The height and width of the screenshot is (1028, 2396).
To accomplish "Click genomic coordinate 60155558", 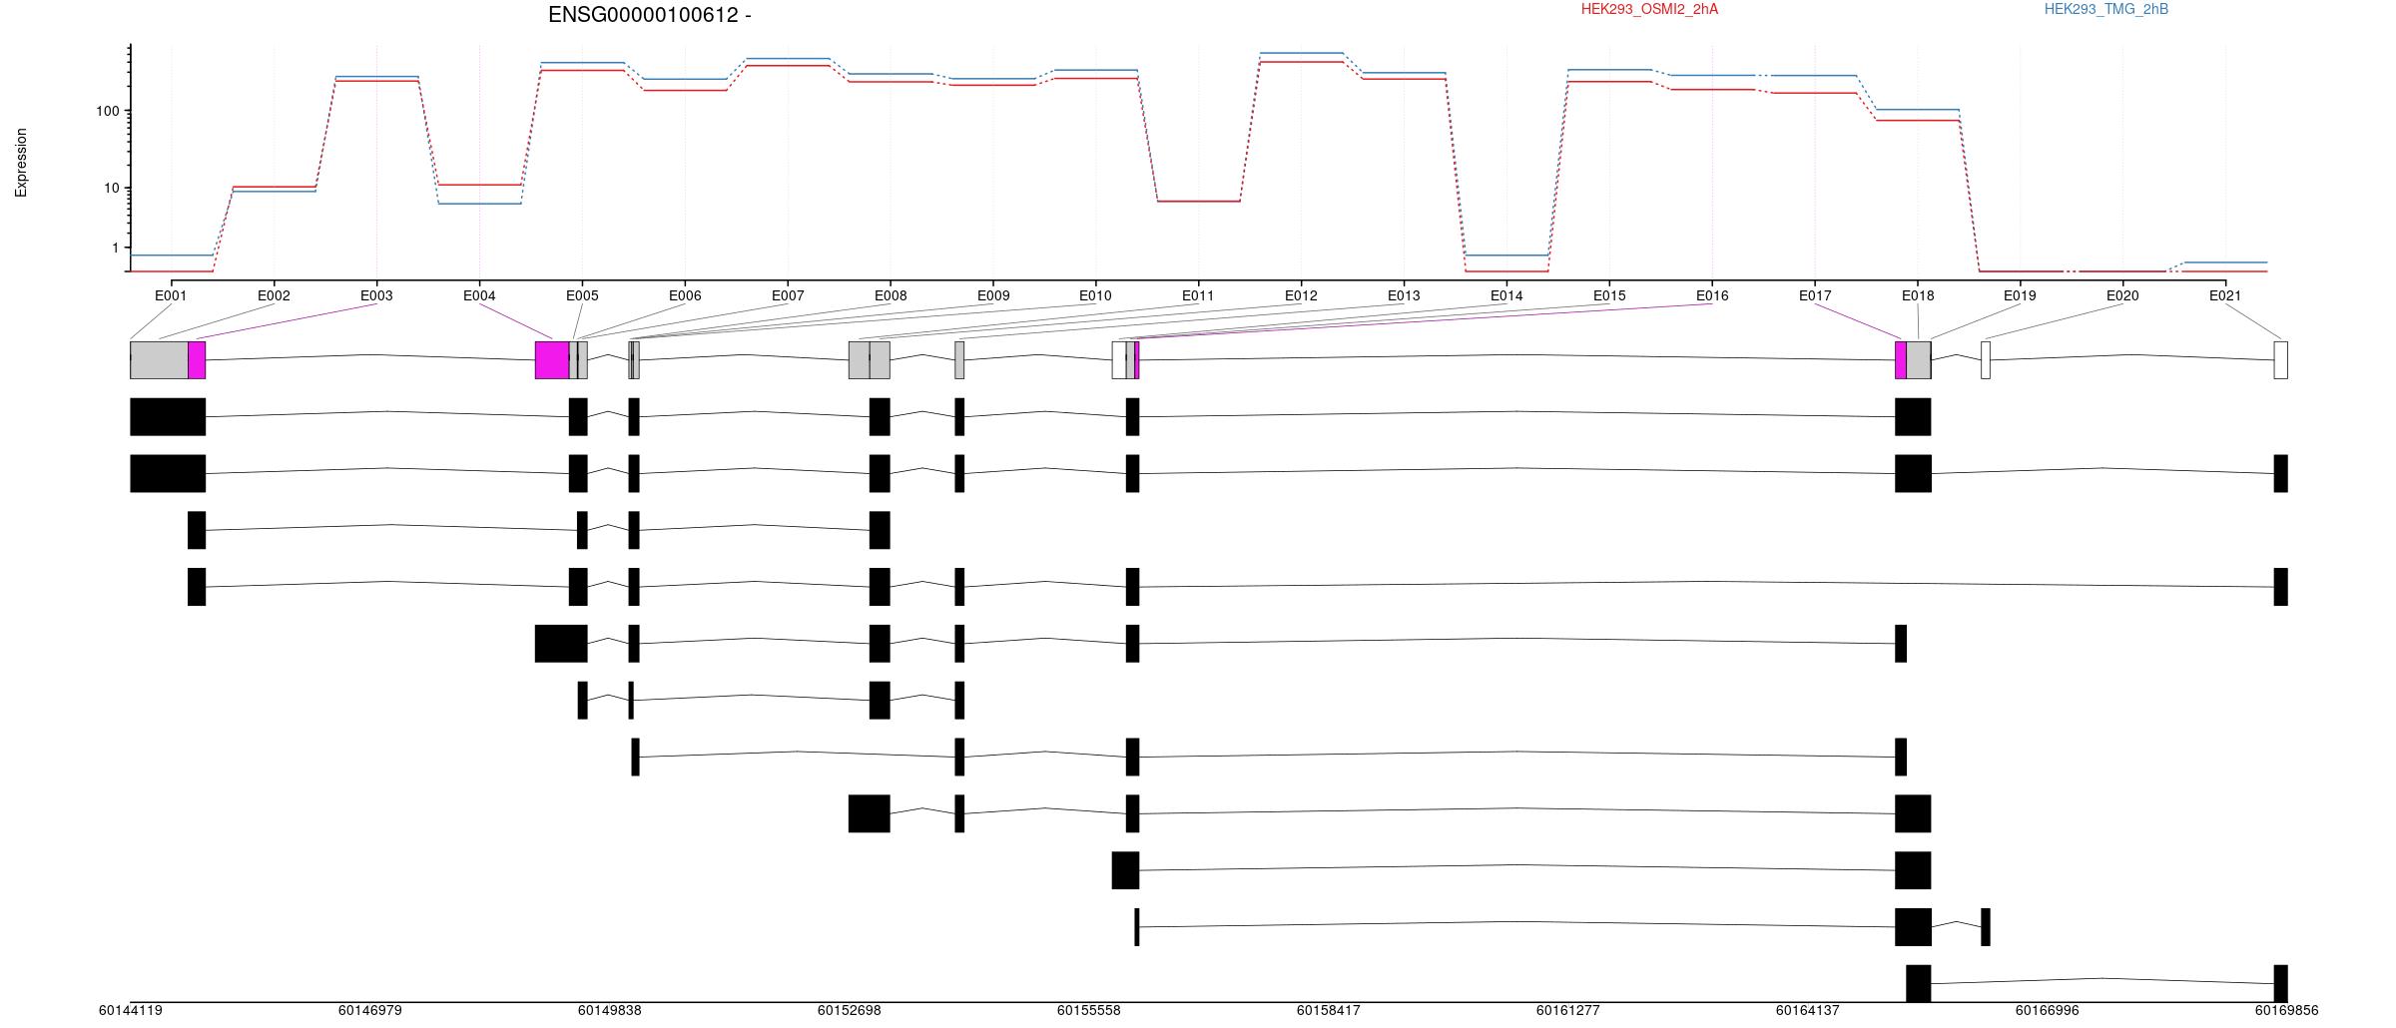I will pyautogui.click(x=1089, y=1011).
